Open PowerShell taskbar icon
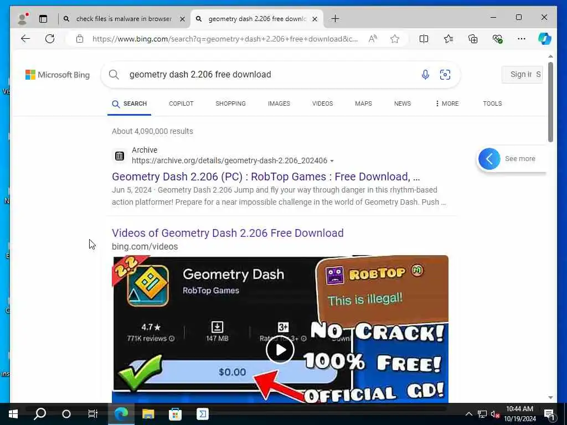 (x=203, y=414)
